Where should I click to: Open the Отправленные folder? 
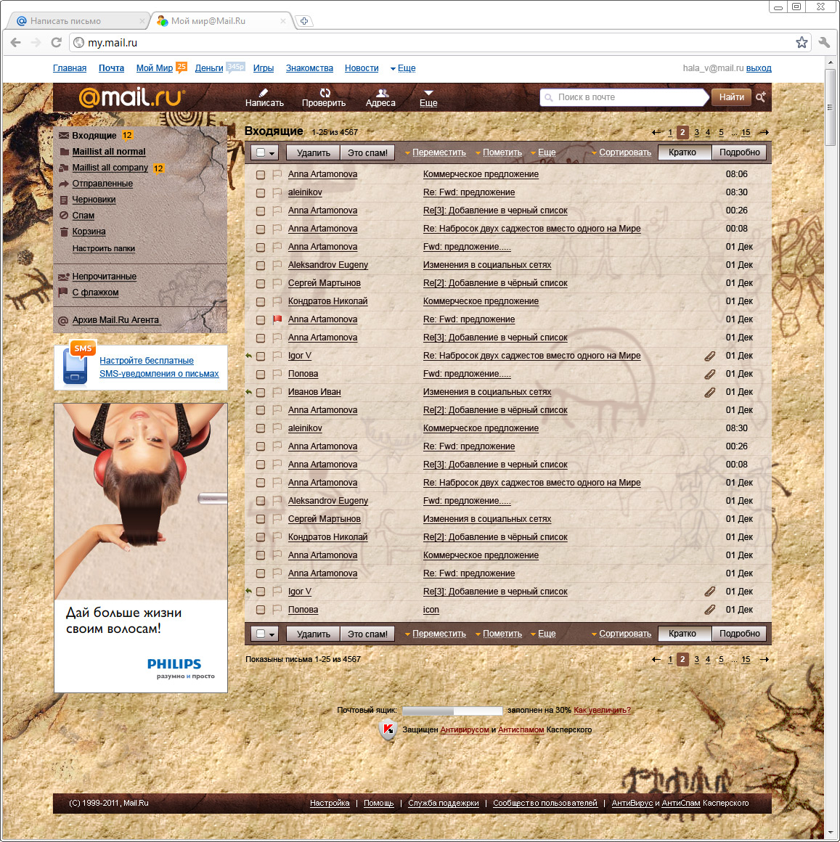102,184
